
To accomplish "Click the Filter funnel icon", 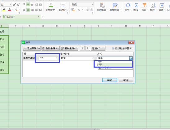I will [x=145, y=5].
